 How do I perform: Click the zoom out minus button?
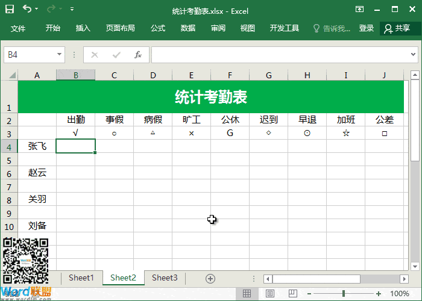pyautogui.click(x=309, y=294)
